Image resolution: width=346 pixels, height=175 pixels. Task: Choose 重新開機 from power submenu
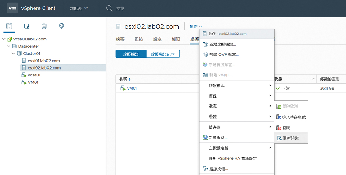(x=291, y=138)
